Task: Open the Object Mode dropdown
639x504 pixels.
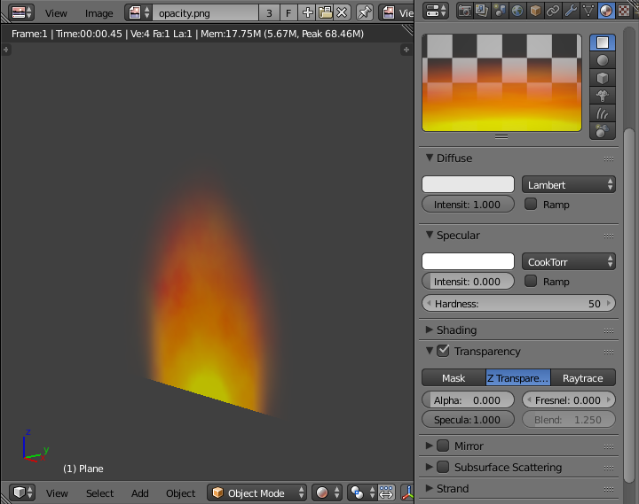Action: point(258,493)
